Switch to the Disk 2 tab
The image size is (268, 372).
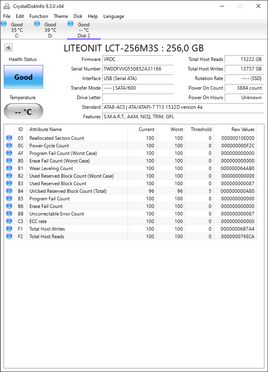pos(84,30)
